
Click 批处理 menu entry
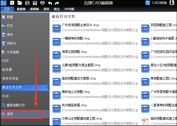coord(7,70)
